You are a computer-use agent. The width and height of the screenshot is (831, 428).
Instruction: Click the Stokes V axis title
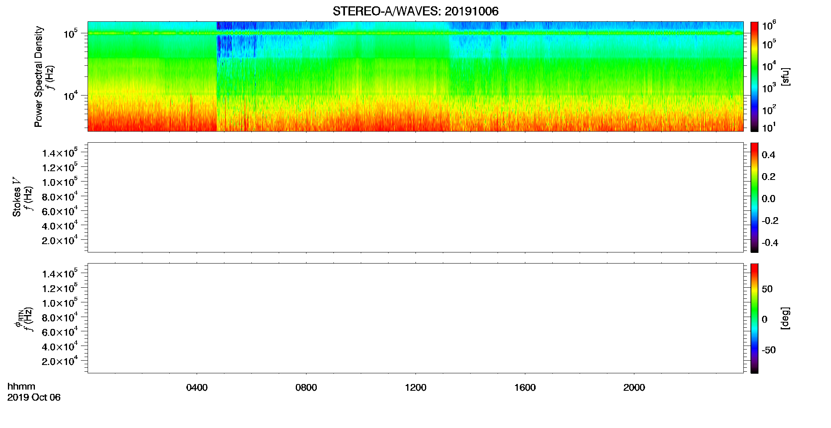coord(17,197)
